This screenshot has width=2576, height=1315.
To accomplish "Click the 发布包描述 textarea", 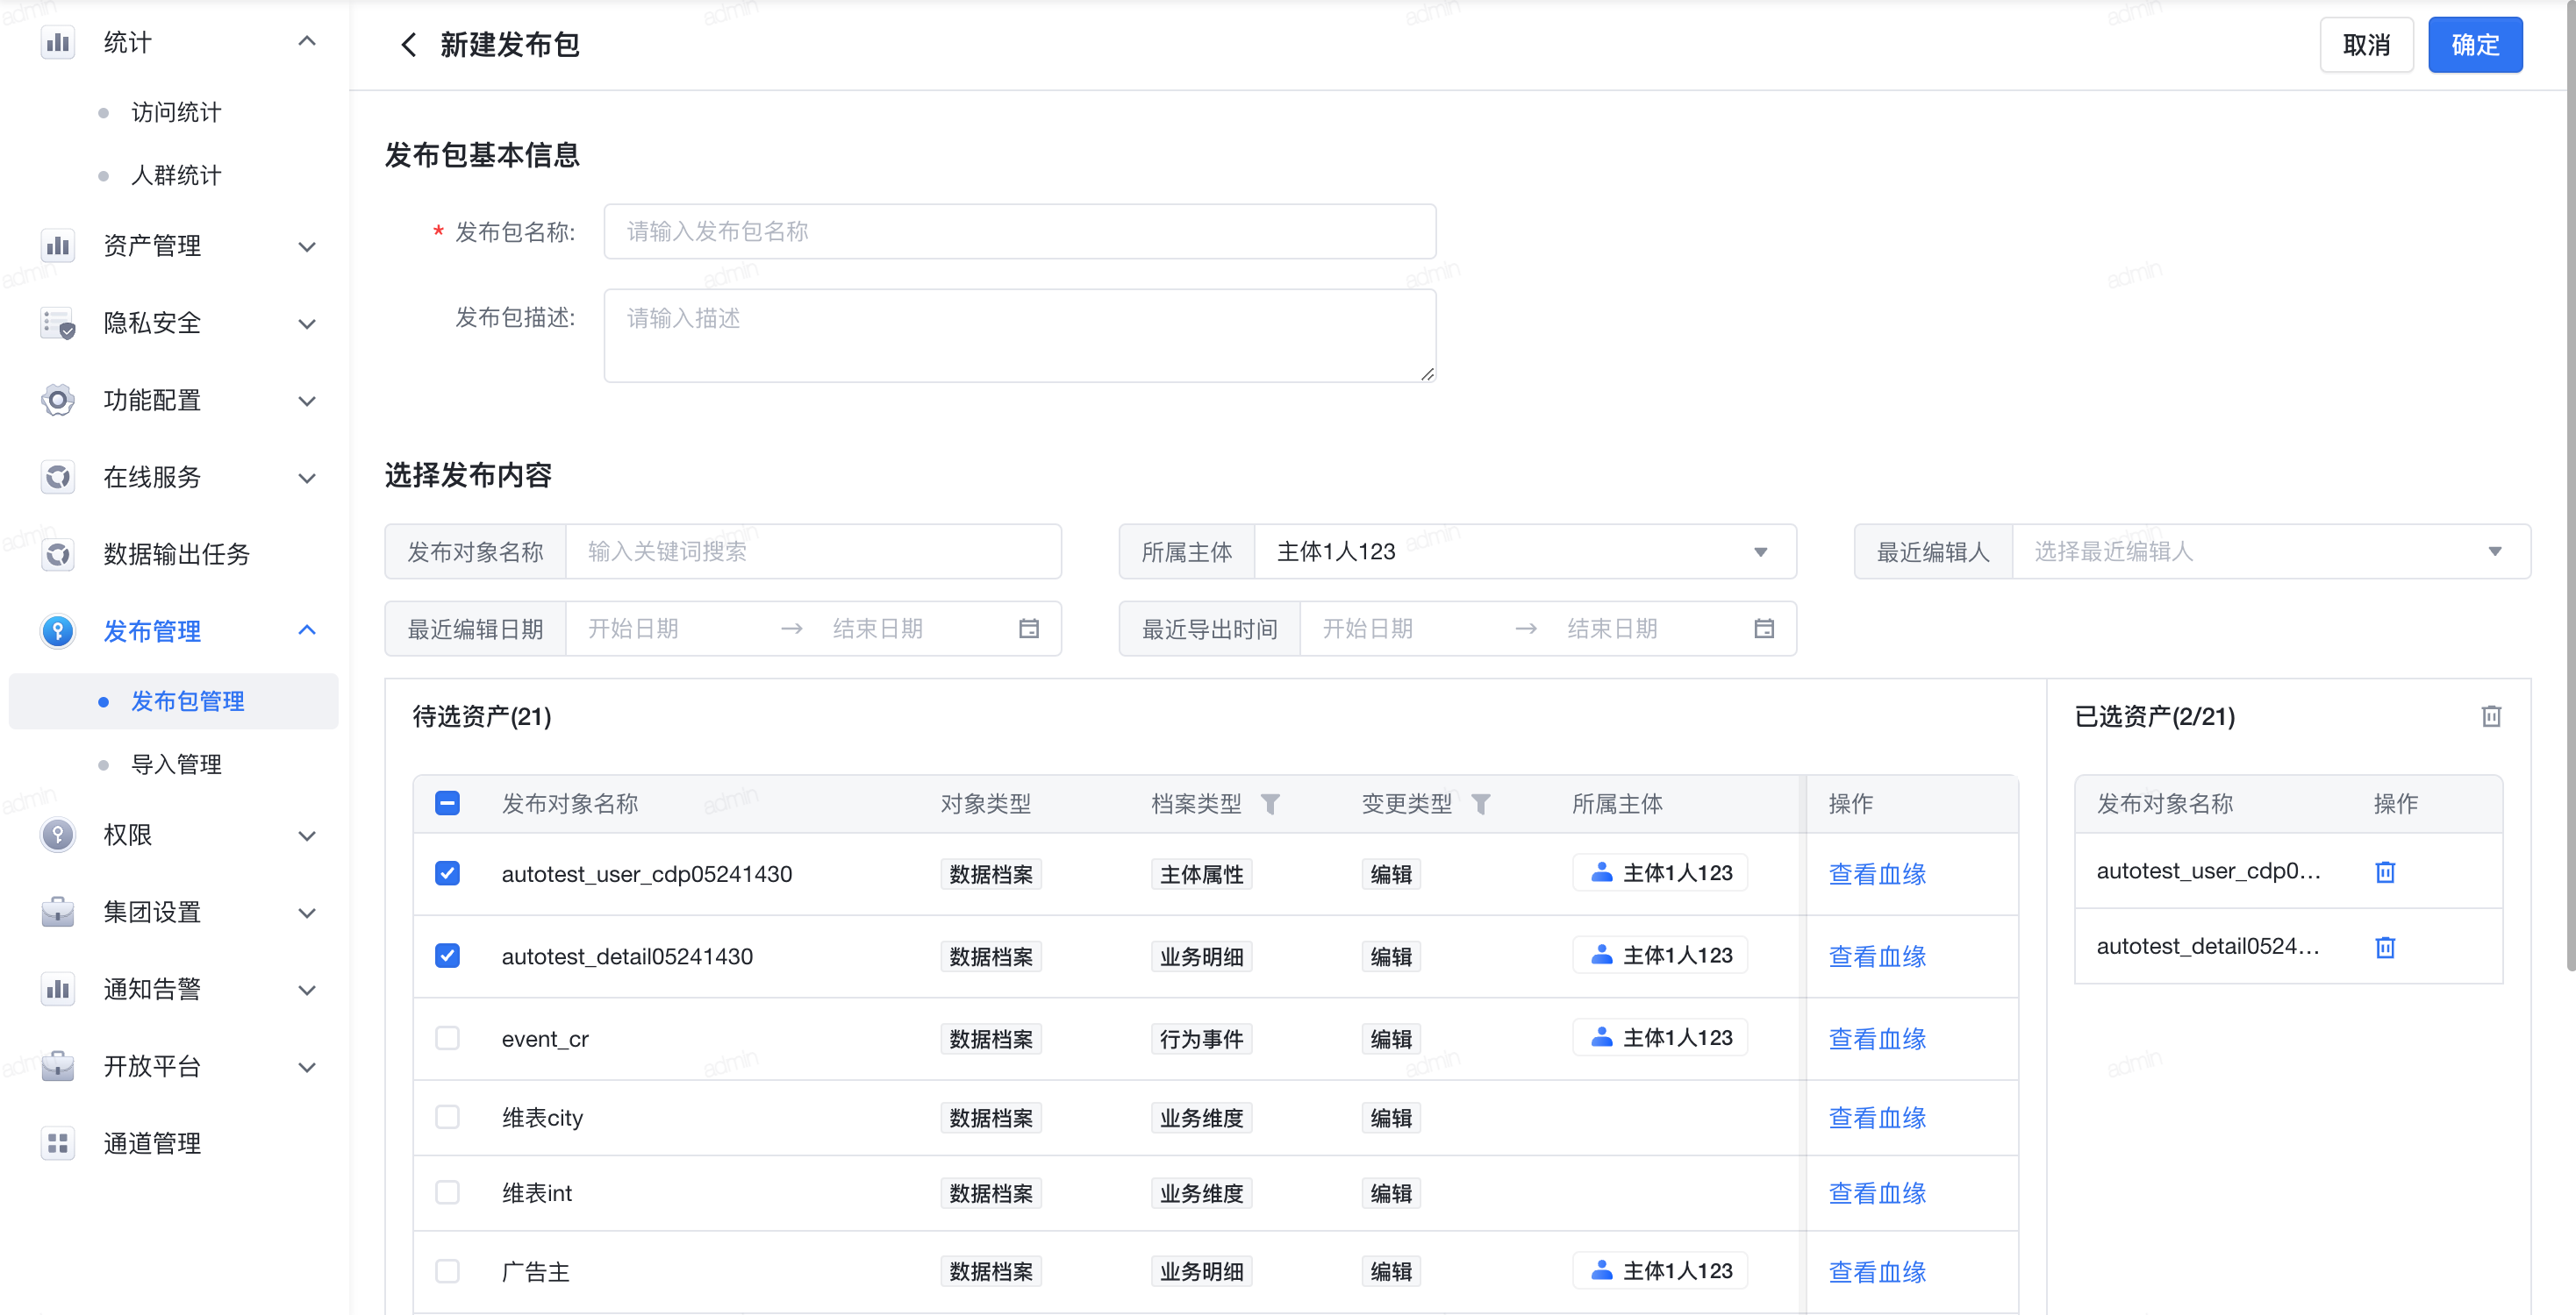I will 1020,336.
